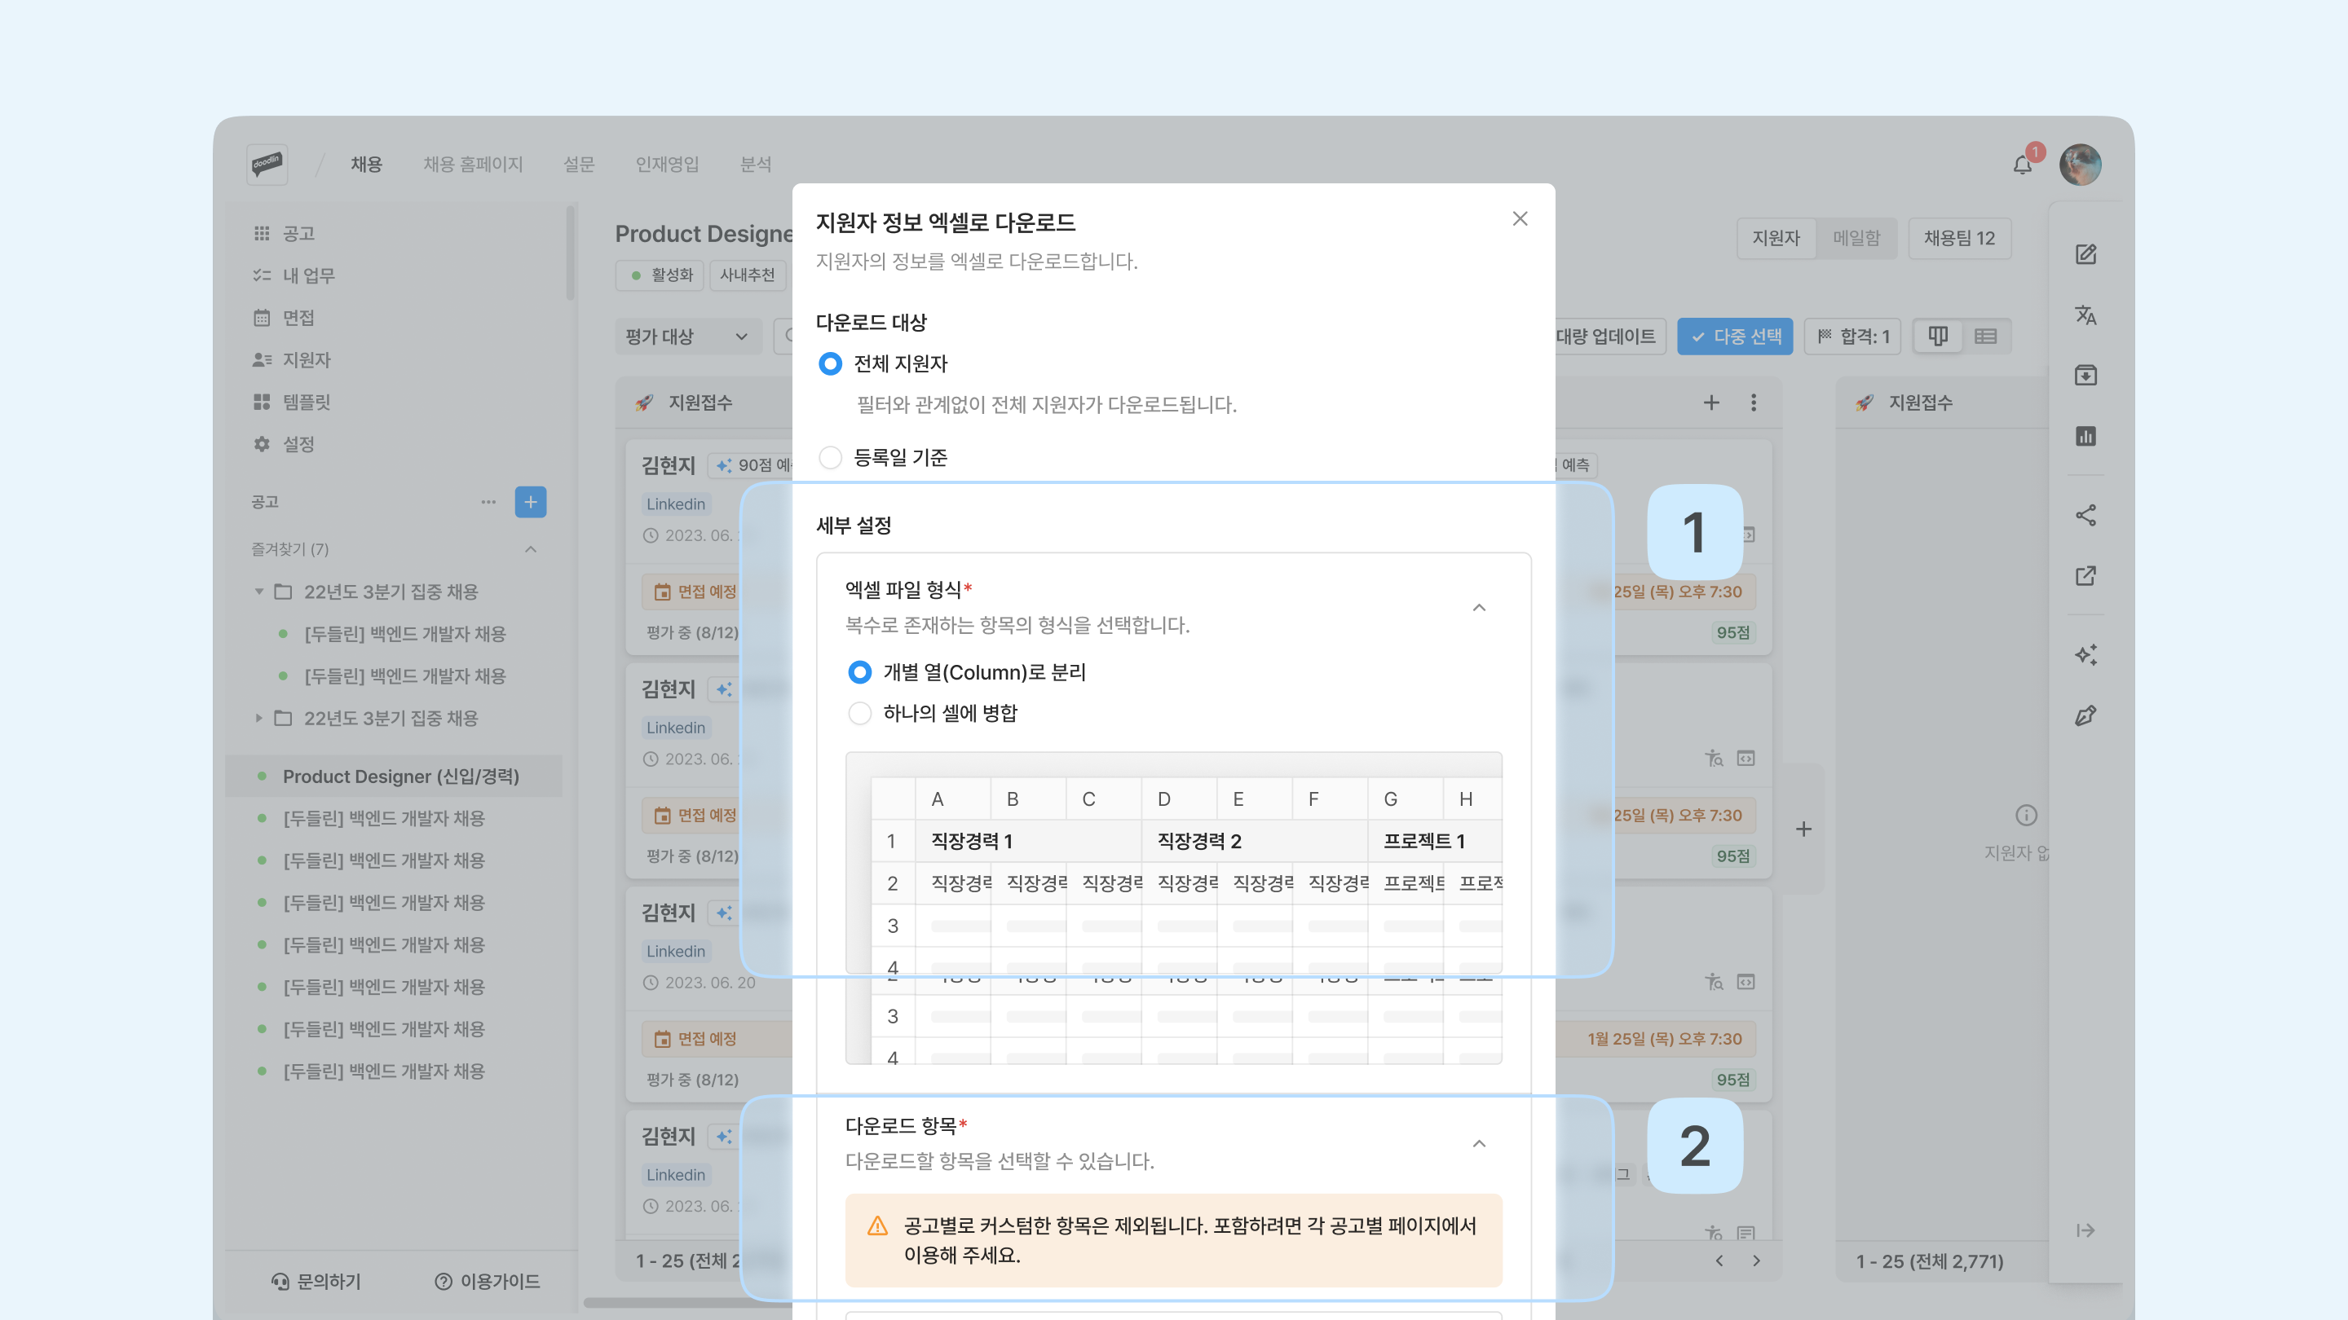Click the Linkedin tag on first 김현지 card
2348x1320 pixels.
[675, 504]
